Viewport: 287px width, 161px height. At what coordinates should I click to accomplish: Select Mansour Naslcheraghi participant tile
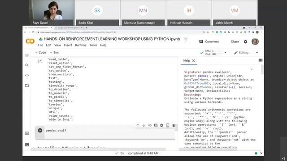(143, 13)
